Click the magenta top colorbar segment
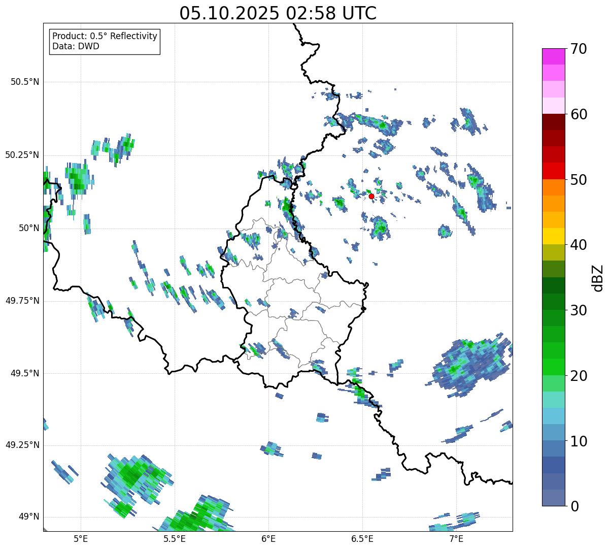 553,56
